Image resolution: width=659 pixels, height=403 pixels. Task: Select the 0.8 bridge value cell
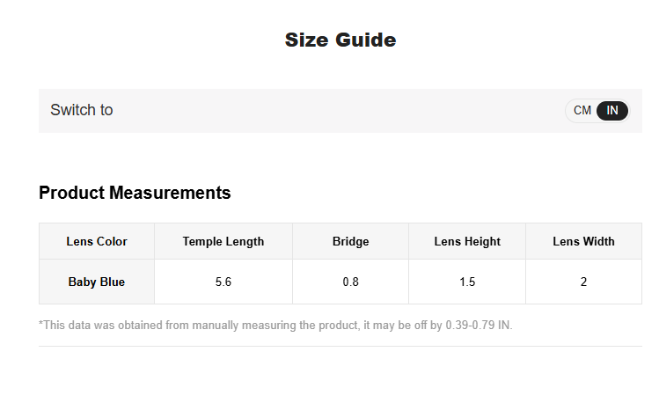350,282
